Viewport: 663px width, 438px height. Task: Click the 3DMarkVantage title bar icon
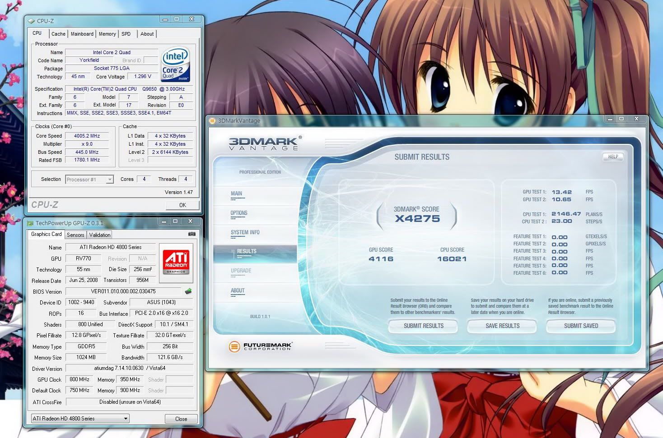tap(212, 120)
